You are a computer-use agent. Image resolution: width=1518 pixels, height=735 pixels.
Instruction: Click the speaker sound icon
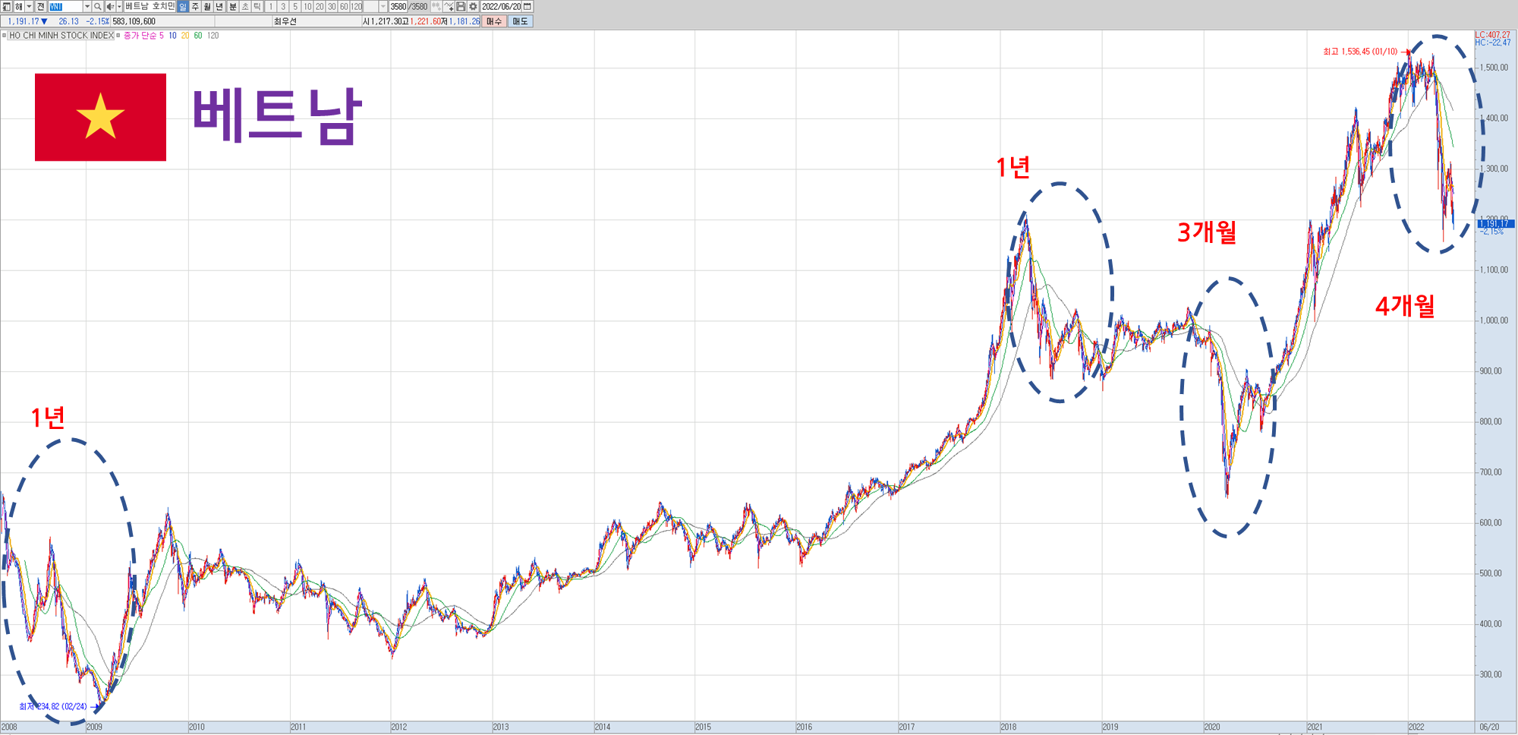pos(110,6)
